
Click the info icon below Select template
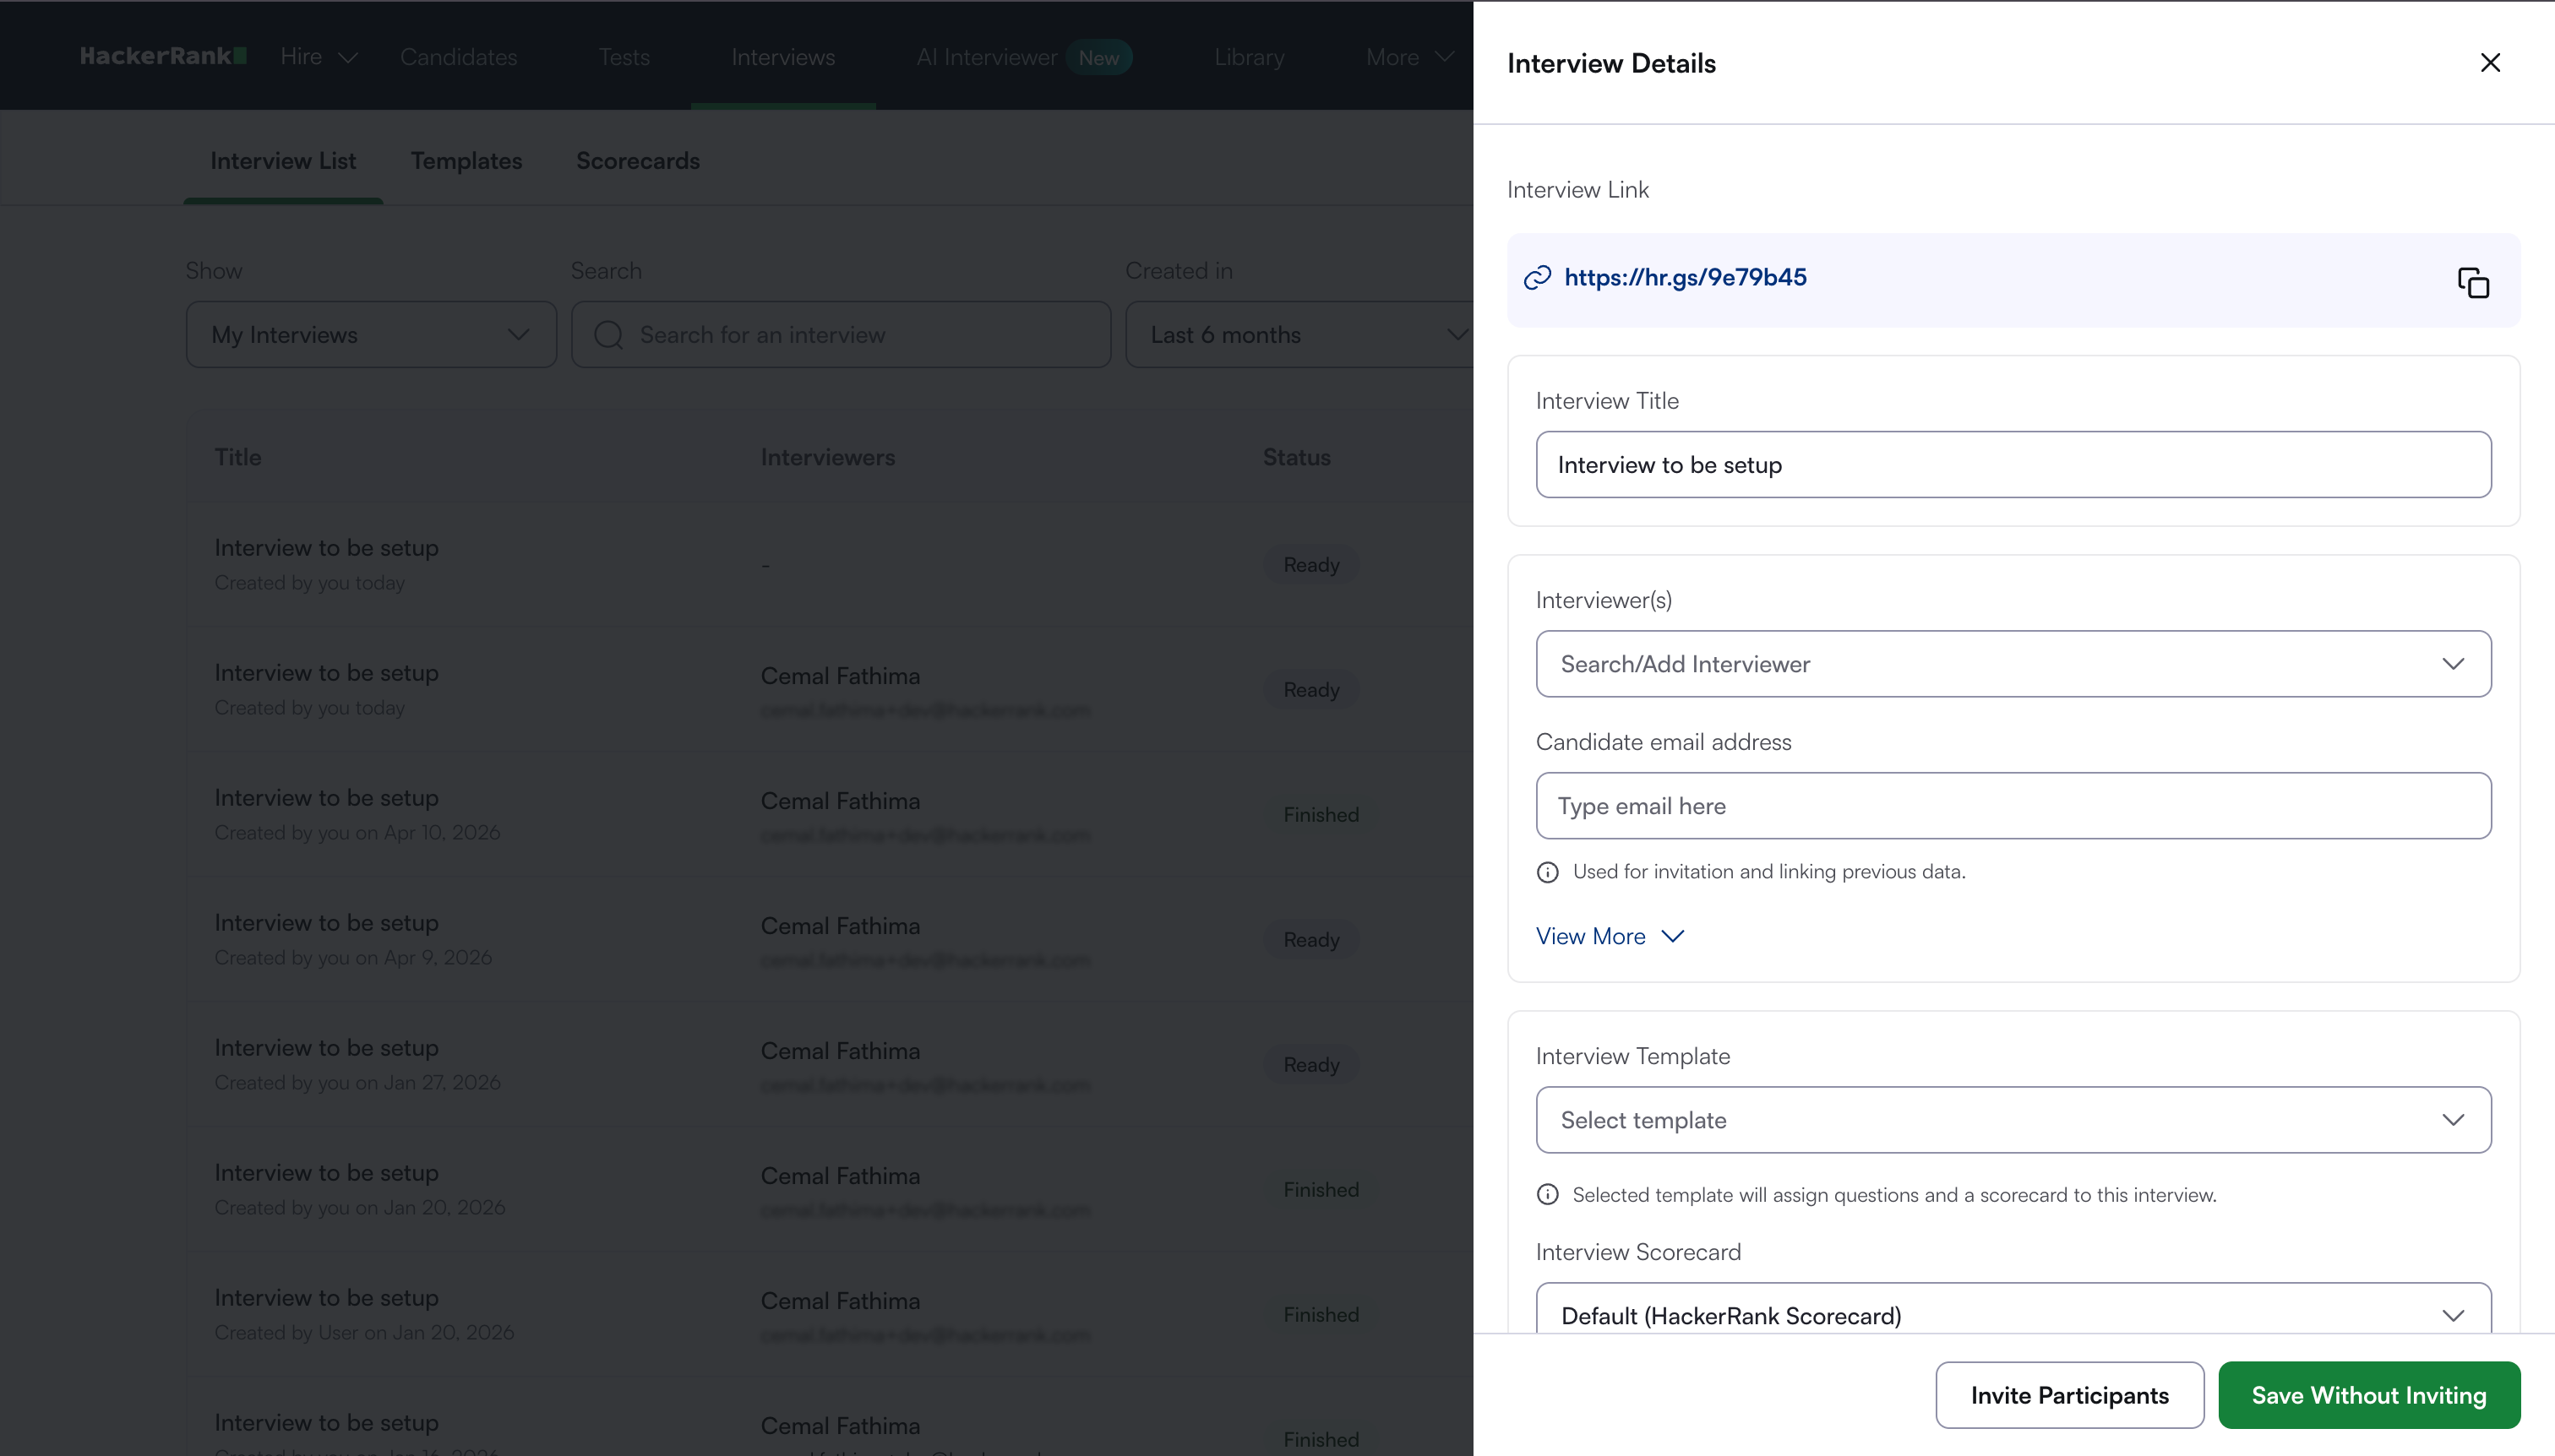[x=1548, y=1195]
